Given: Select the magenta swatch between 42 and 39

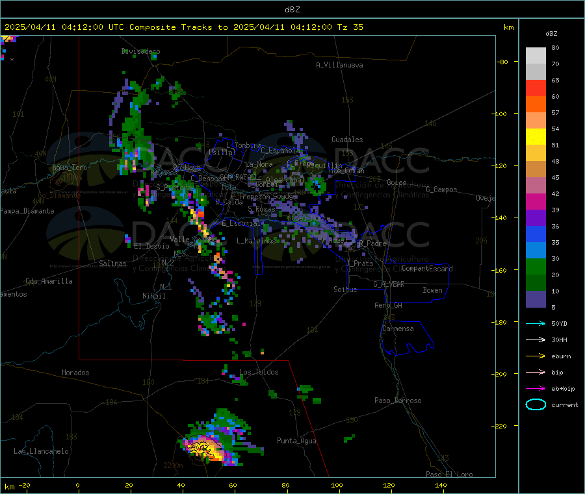Looking at the screenshot, I should 536,201.
